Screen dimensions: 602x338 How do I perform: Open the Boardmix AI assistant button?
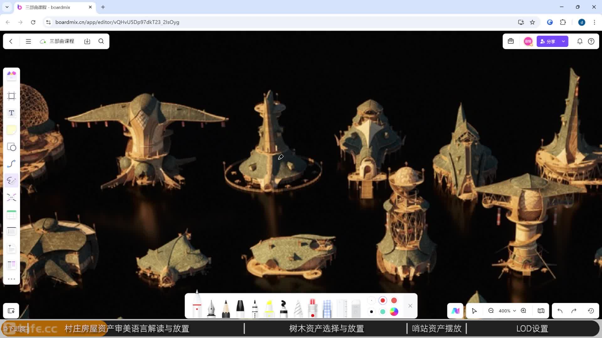point(455,311)
